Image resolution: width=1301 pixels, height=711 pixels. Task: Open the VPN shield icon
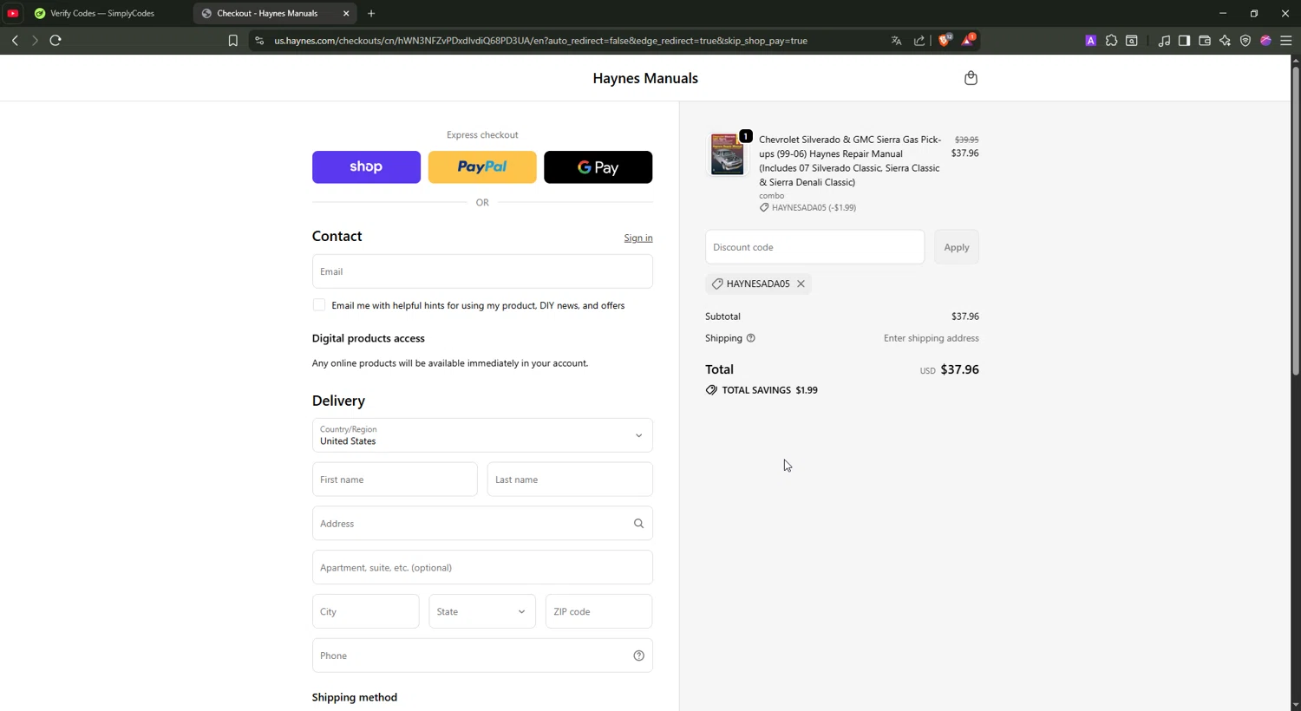coord(1245,41)
